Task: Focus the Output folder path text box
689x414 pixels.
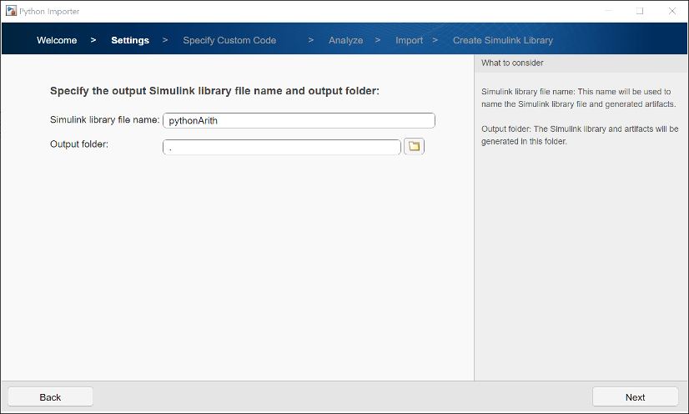Action: click(282, 147)
